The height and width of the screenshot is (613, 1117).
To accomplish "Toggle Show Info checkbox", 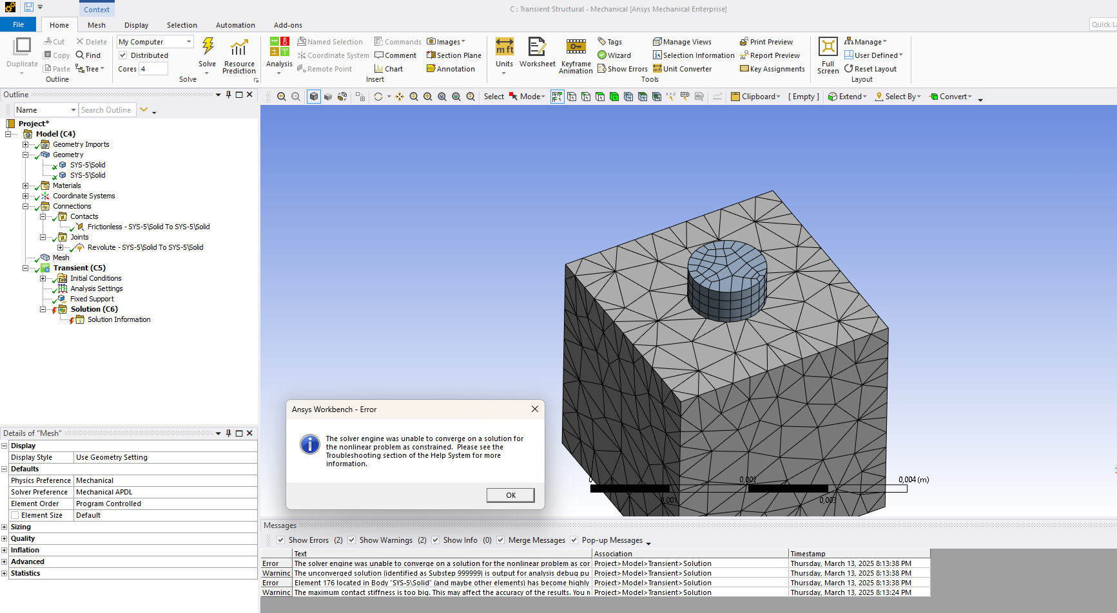I will point(435,540).
